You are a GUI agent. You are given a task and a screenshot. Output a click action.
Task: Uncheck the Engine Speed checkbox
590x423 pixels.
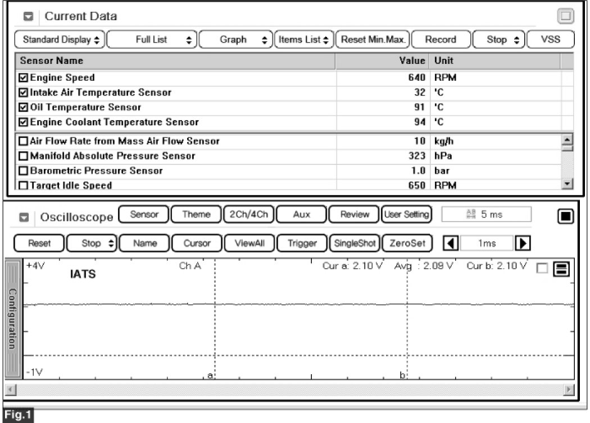click(24, 78)
